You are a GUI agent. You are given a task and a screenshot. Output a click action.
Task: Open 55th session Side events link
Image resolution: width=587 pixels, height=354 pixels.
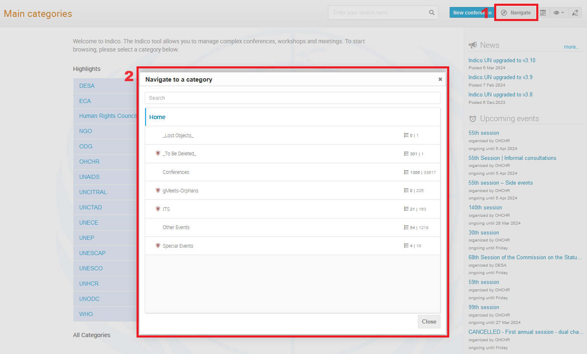[x=500, y=183]
